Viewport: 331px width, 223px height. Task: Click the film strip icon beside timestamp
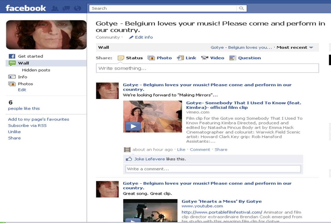127,150
